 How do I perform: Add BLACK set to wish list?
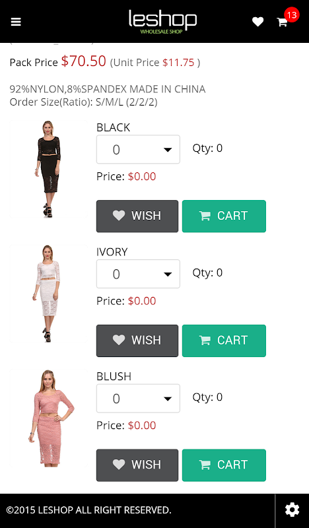point(137,216)
